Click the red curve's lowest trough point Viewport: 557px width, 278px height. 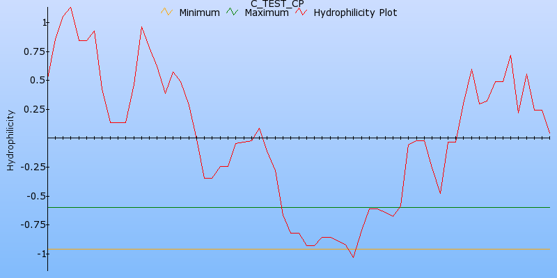354,257
